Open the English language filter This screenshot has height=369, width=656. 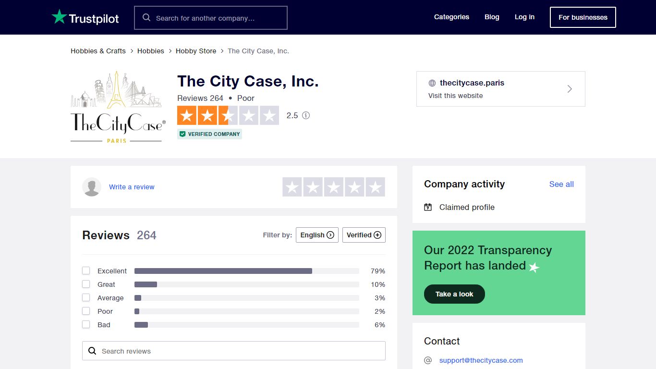[317, 235]
